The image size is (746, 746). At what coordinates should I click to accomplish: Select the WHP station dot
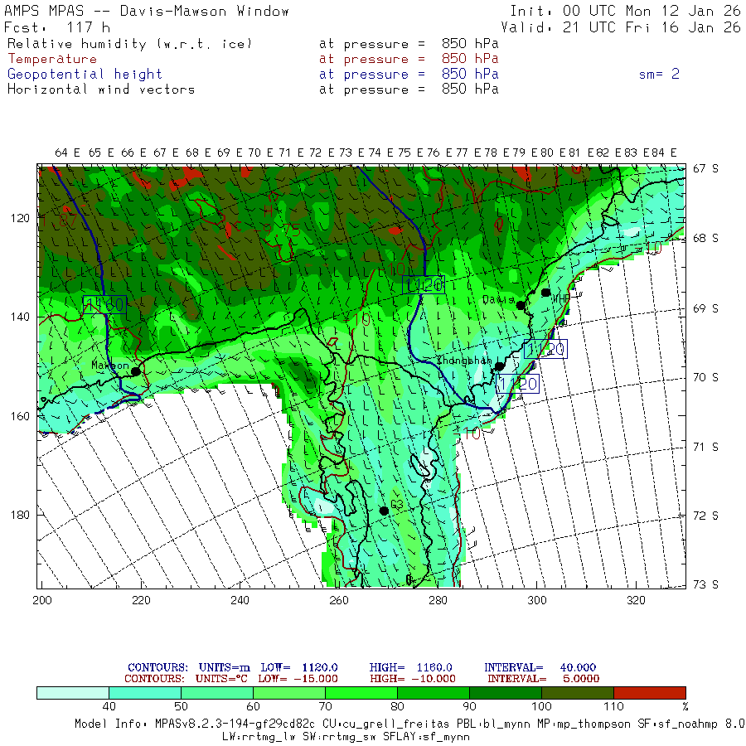point(545,292)
